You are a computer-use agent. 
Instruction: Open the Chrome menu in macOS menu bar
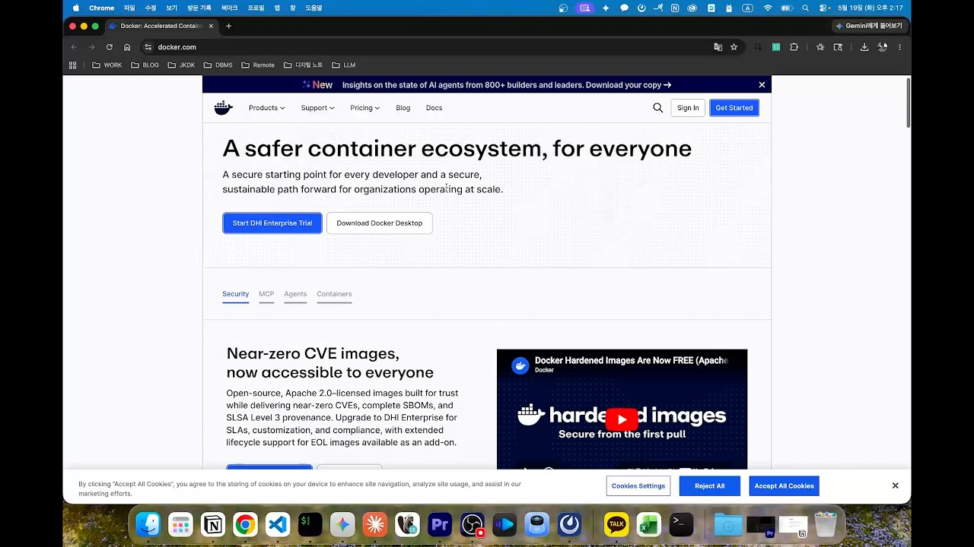pos(101,8)
